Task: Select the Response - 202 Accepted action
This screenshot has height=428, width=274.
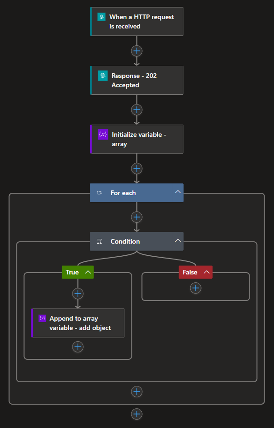Action: click(137, 80)
